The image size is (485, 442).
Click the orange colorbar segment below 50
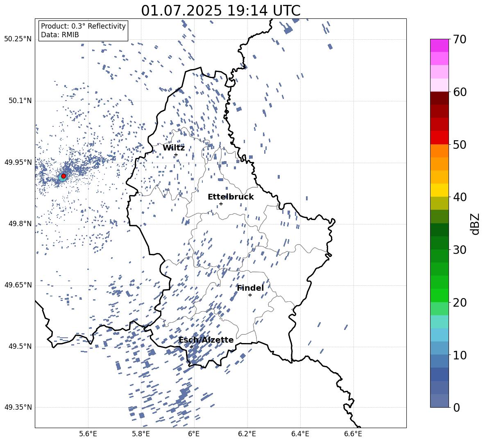pyautogui.click(x=440, y=151)
